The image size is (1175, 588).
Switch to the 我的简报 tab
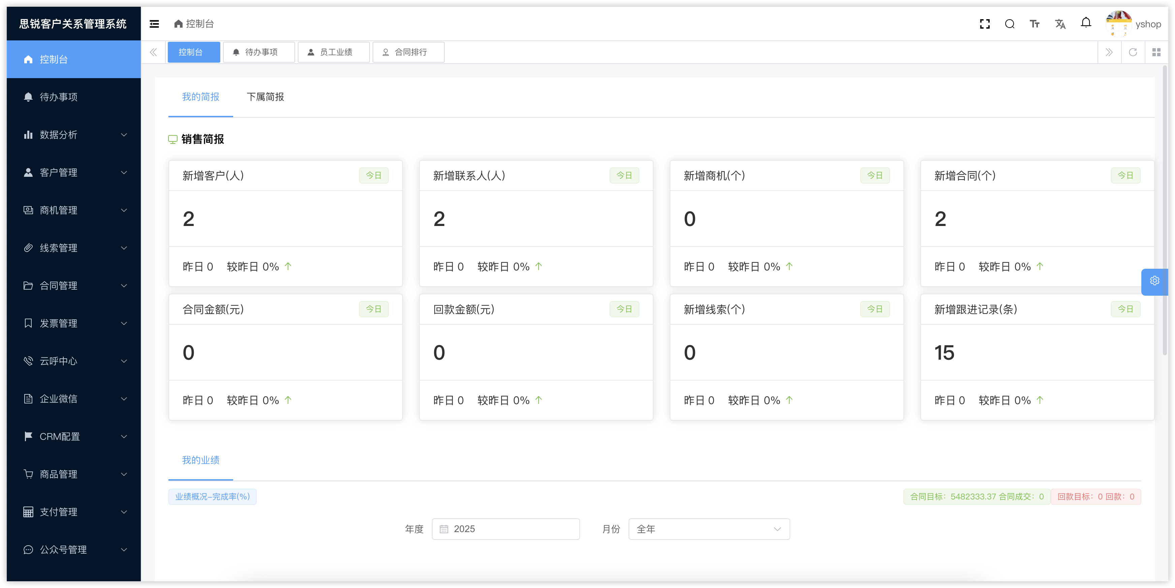[x=200, y=97]
